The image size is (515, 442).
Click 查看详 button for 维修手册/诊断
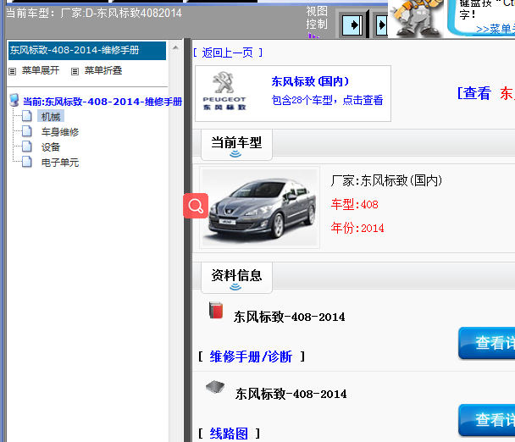click(487, 343)
